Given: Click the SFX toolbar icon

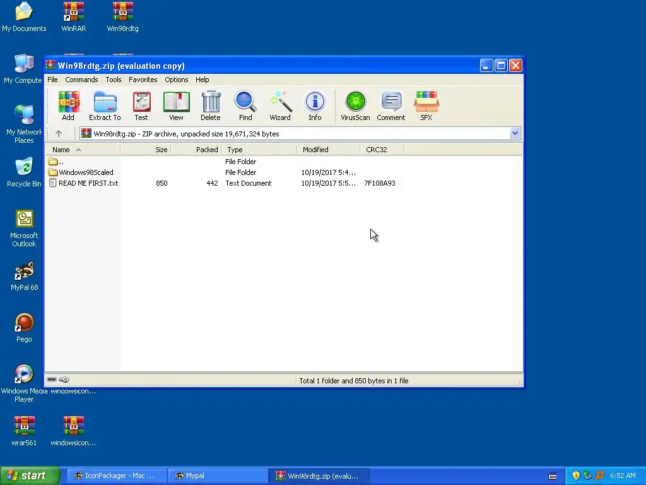Looking at the screenshot, I should tap(426, 105).
